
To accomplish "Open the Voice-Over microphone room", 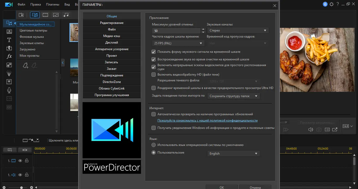I will (x=9, y=90).
